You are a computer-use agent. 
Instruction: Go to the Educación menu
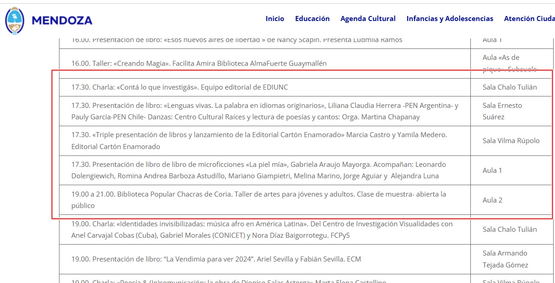click(x=312, y=19)
